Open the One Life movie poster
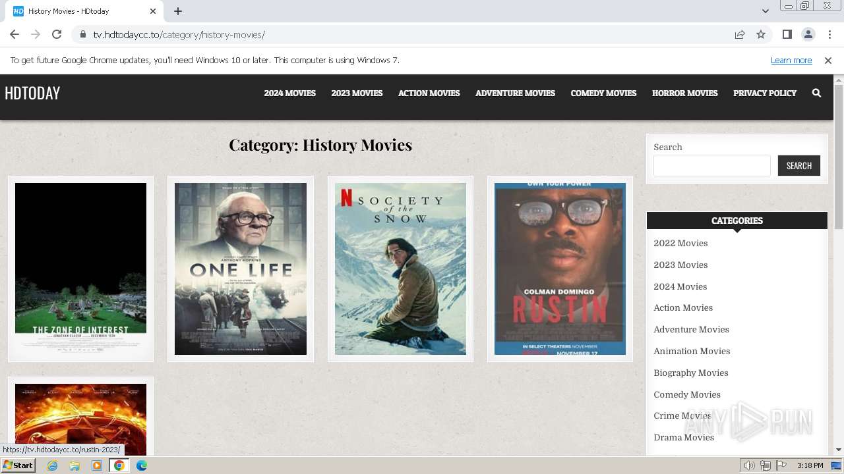 pyautogui.click(x=241, y=269)
